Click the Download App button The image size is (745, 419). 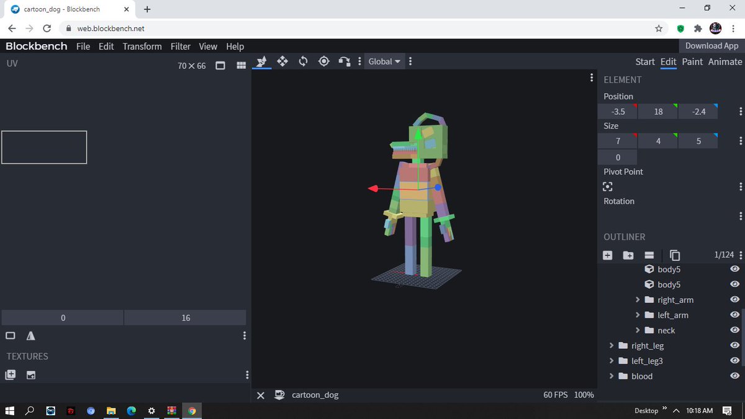coord(711,46)
